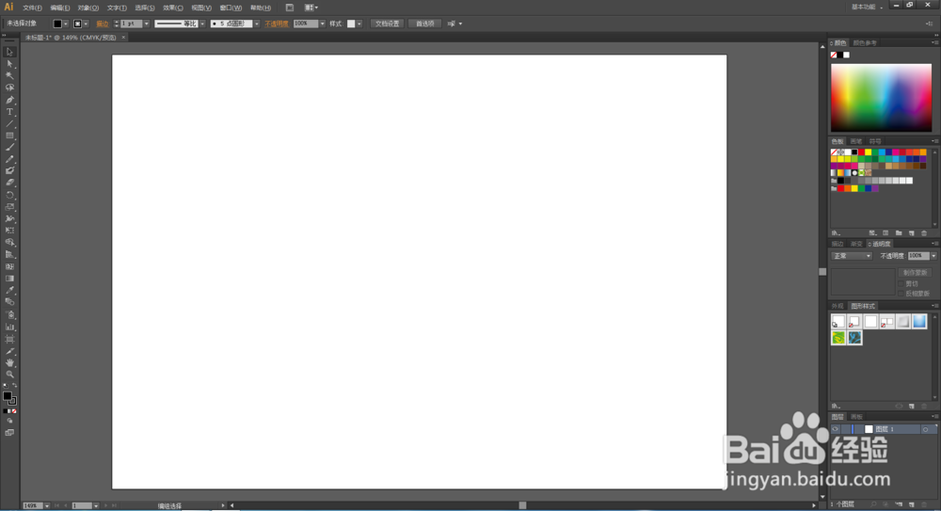Select the Pencil tool
Screen dimensions: 941x511
[9, 160]
